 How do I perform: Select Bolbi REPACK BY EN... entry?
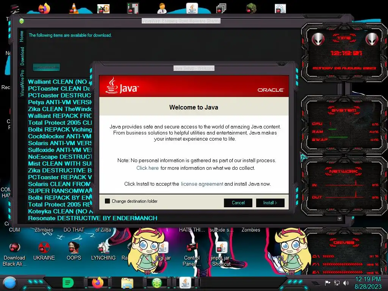(59, 197)
